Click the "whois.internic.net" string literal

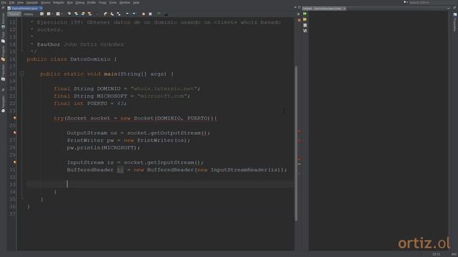tap(164, 89)
